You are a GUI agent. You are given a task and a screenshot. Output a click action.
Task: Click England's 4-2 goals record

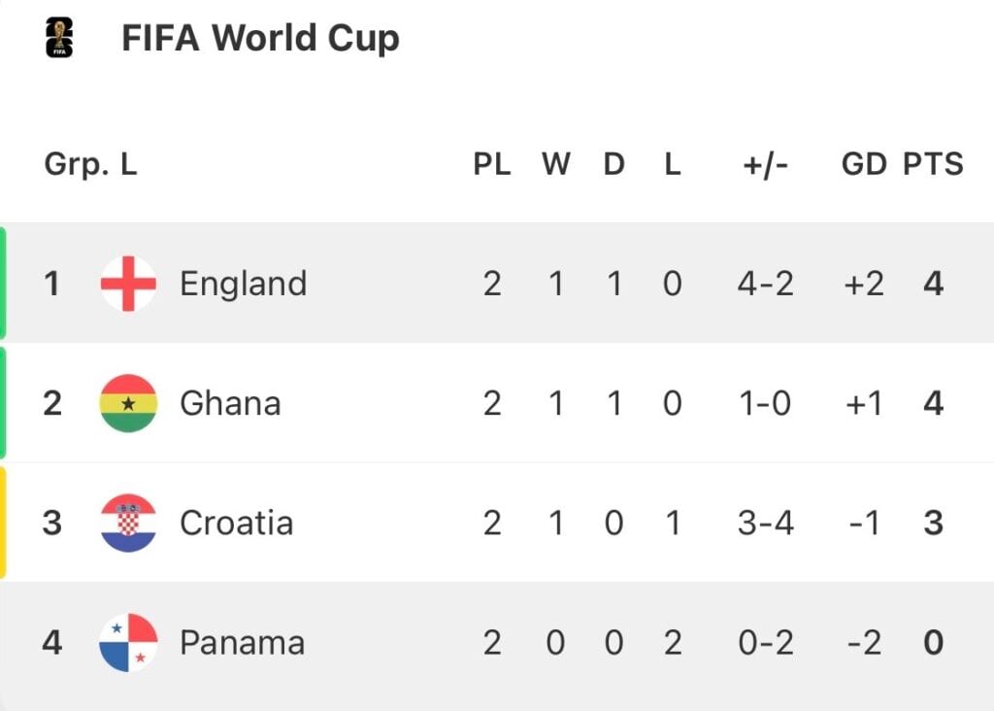[766, 284]
